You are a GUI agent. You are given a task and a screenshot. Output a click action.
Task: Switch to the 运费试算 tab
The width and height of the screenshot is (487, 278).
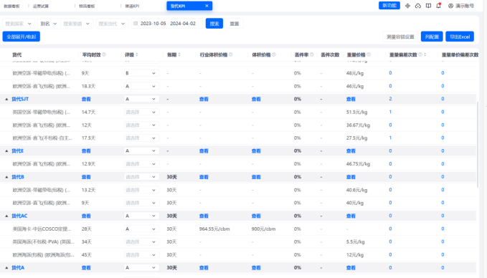click(41, 6)
